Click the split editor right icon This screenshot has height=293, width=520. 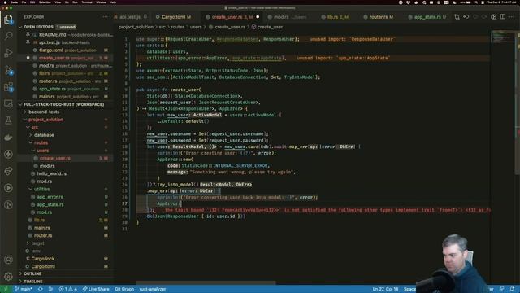pyautogui.click(x=503, y=17)
